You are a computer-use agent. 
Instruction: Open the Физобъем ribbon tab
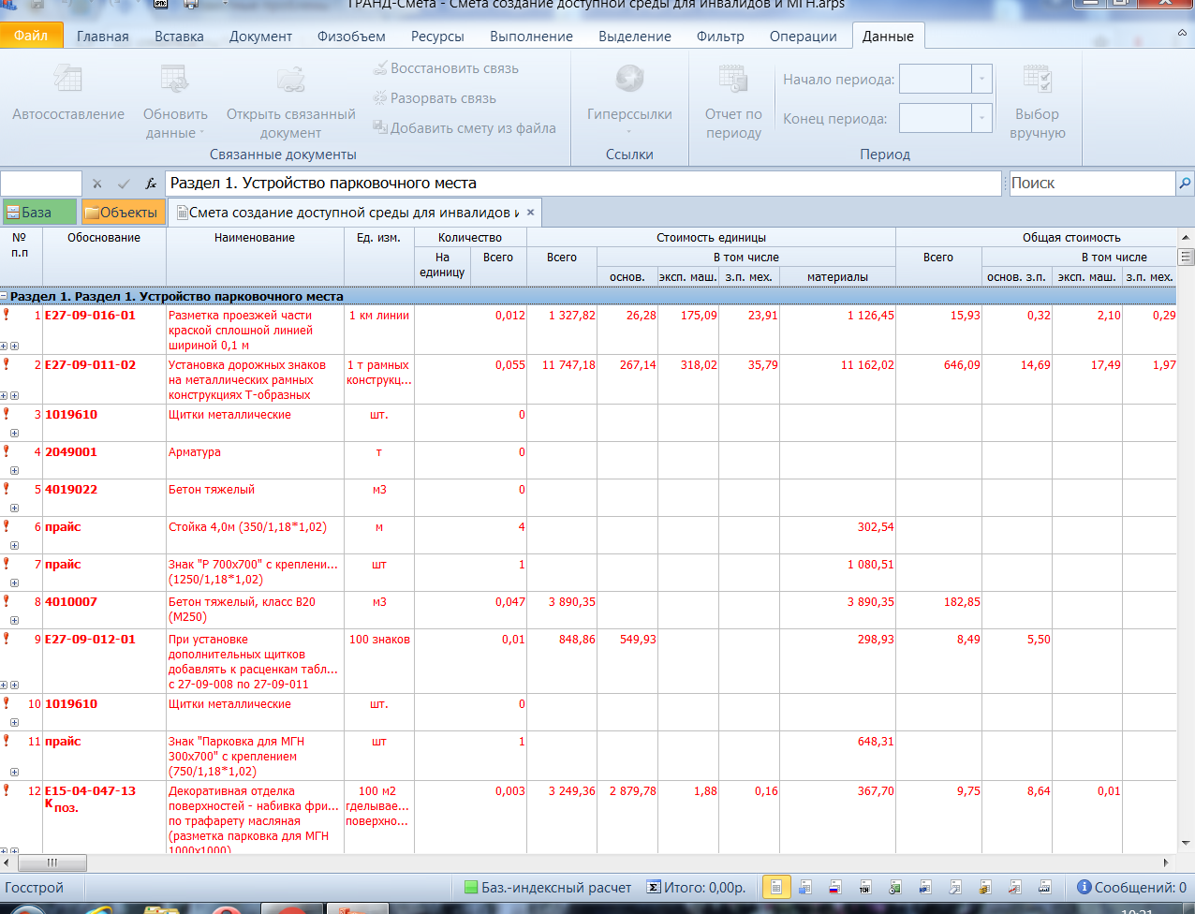pos(351,37)
